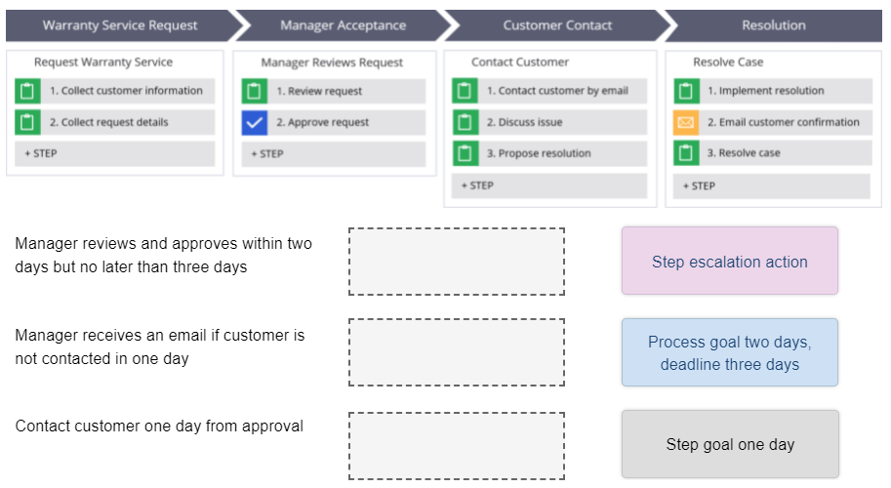Select the Manager Acceptance stage header
891x488 pixels.
[x=343, y=25]
